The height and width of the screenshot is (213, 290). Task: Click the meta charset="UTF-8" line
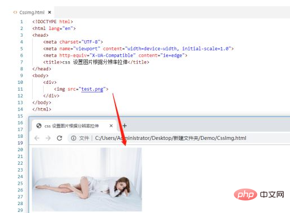pyautogui.click(x=73, y=42)
